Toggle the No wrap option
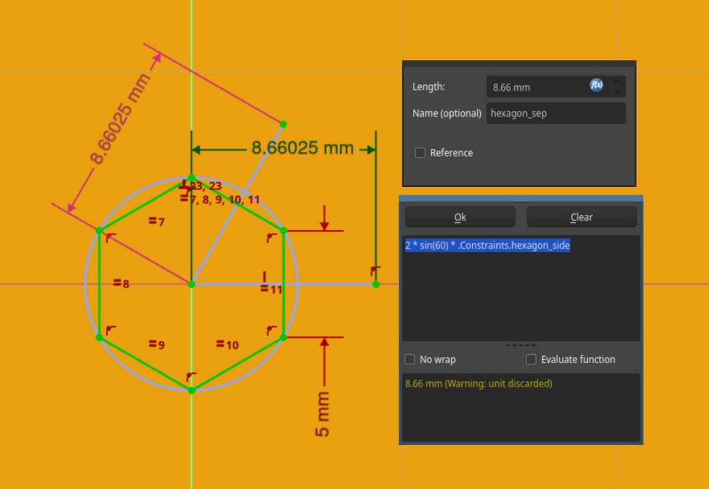 pyautogui.click(x=409, y=359)
